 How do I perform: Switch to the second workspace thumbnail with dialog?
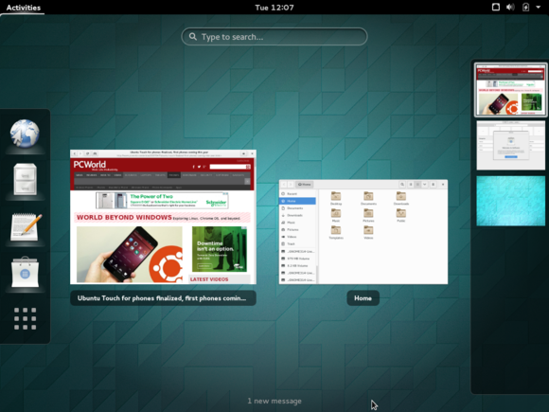pos(510,145)
